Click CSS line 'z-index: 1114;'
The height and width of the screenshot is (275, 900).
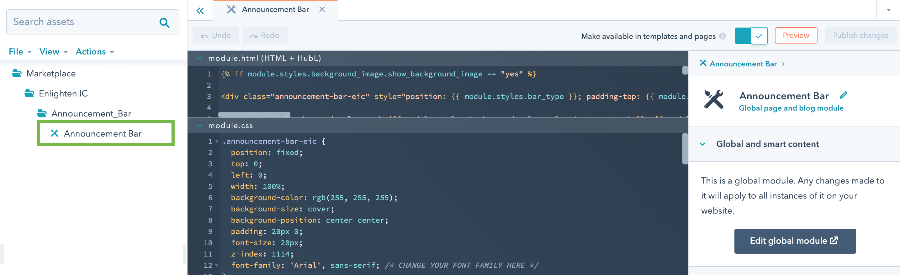(x=262, y=254)
